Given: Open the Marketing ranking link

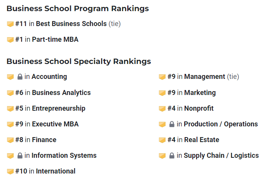Looking at the screenshot, I should point(200,93).
